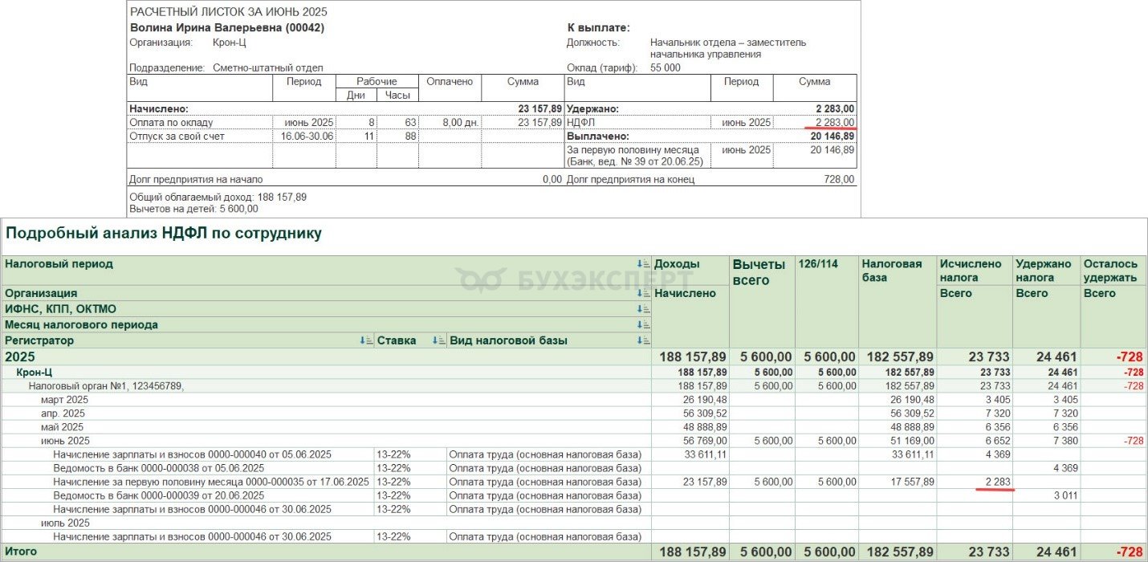Sort by the Налоговый период header icon
1148x562 pixels.
pos(644,264)
